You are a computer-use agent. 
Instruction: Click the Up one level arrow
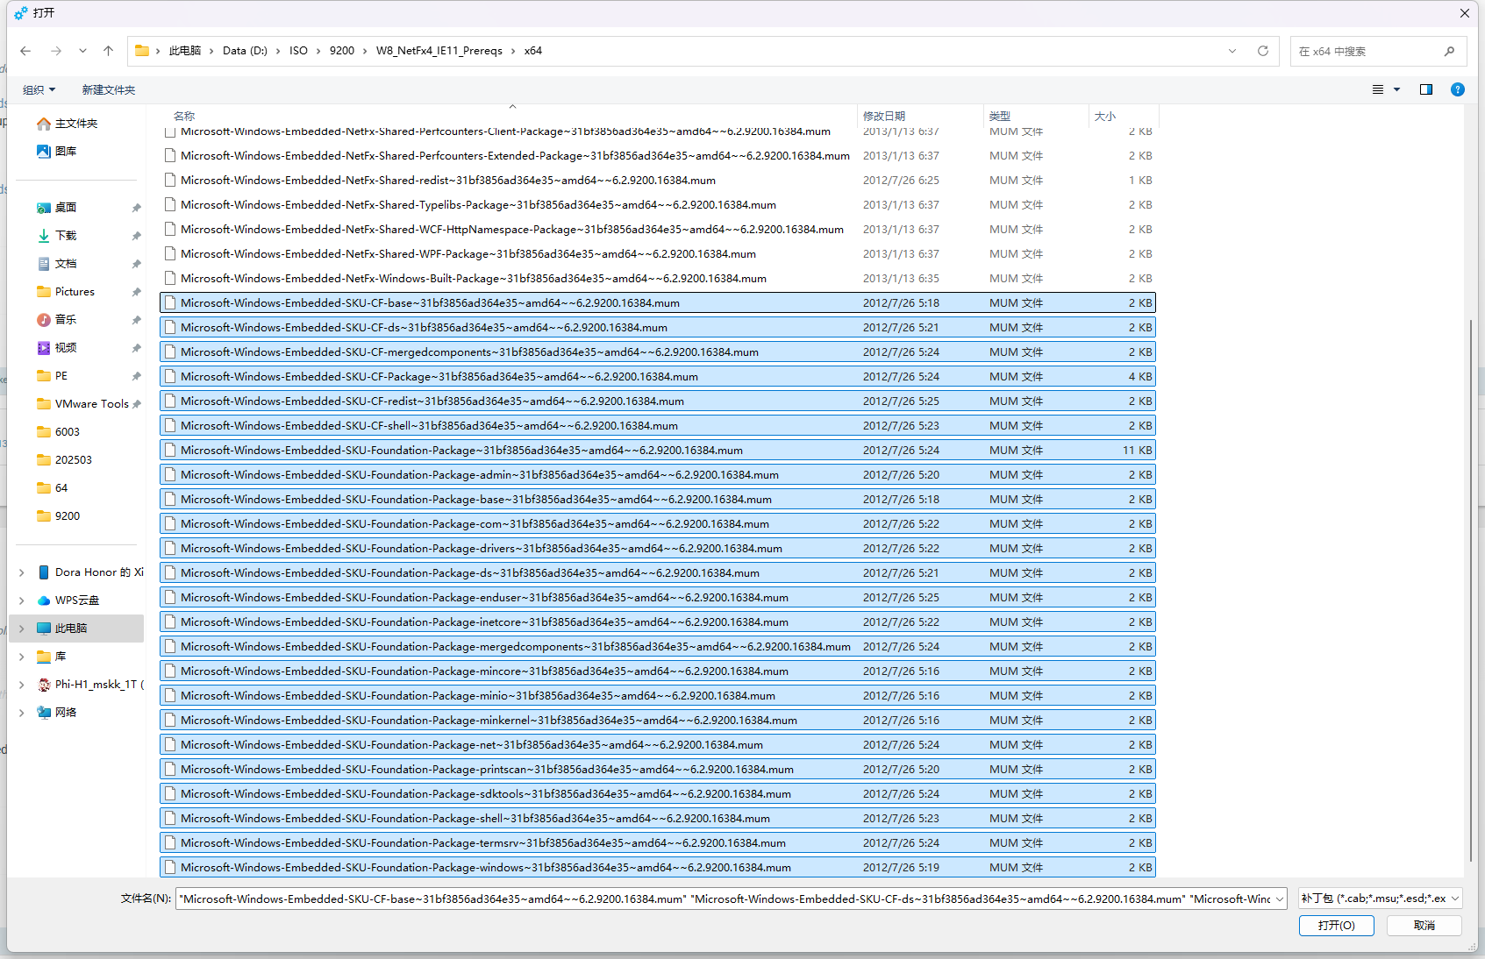(108, 51)
